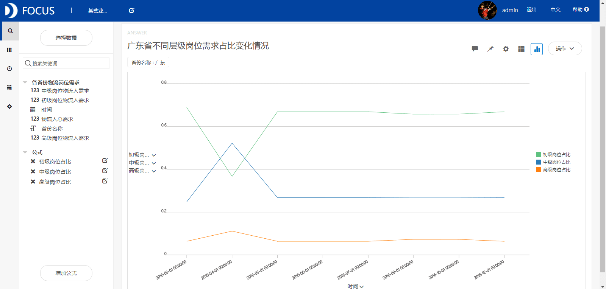Open the search page from sidebar magnifier icon
The width and height of the screenshot is (606, 289).
(10, 31)
